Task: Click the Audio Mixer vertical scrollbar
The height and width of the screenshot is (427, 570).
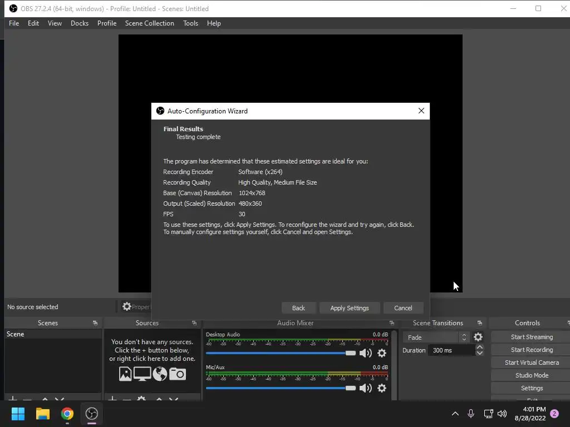Action: [x=395, y=365]
